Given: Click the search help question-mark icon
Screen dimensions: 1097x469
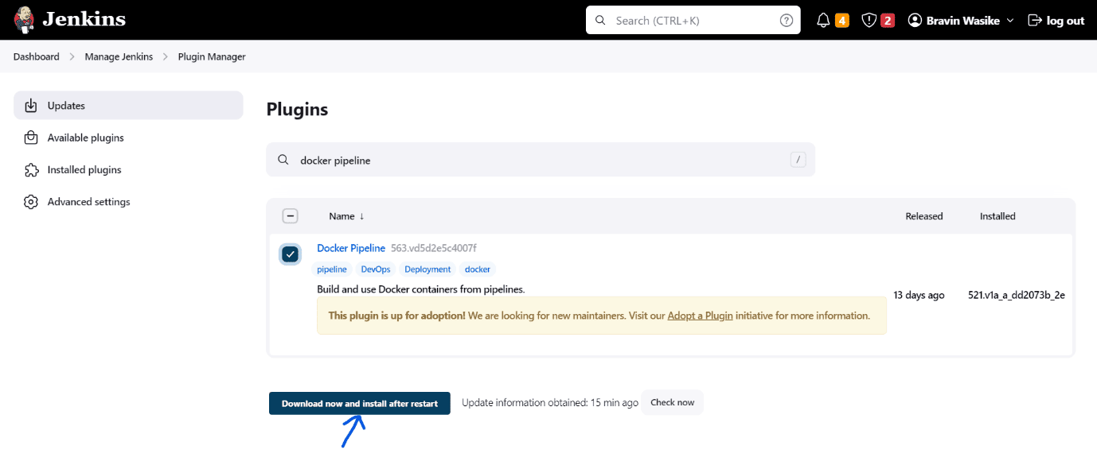Looking at the screenshot, I should (787, 21).
